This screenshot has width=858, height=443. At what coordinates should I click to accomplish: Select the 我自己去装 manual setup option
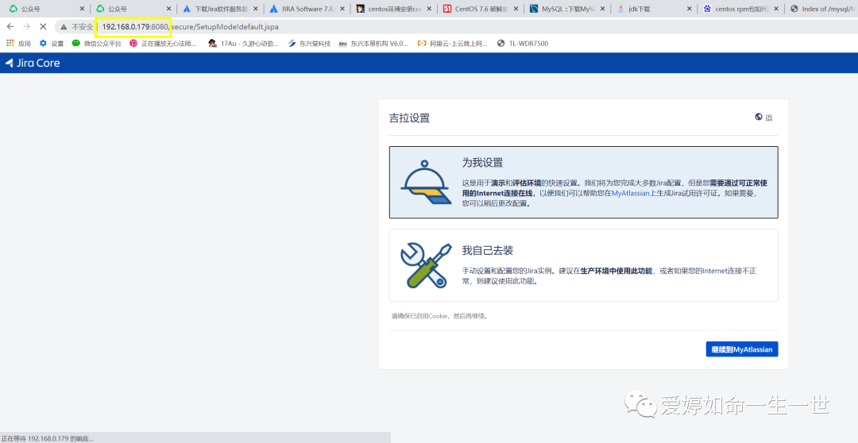click(583, 265)
